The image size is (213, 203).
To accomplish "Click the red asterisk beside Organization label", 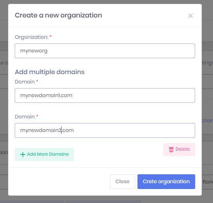I will [50, 36].
